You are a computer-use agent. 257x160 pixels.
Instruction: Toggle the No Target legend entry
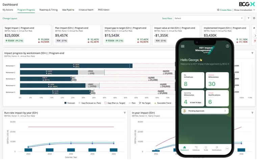(145, 103)
